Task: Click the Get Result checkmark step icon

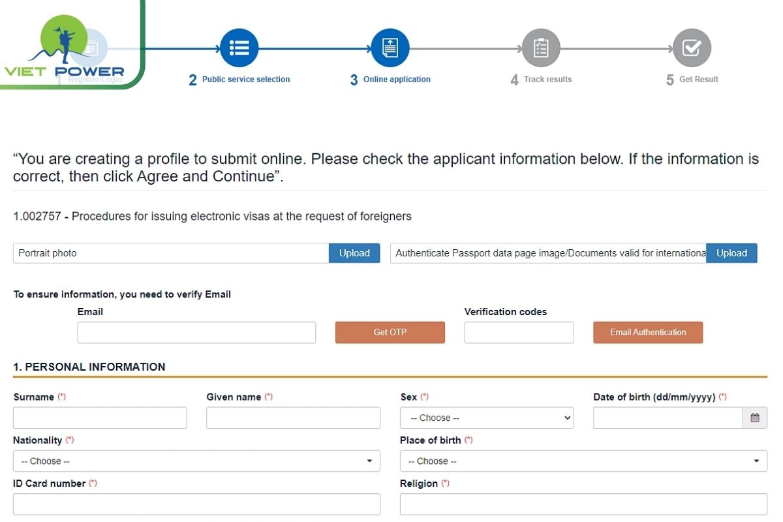Action: point(691,47)
